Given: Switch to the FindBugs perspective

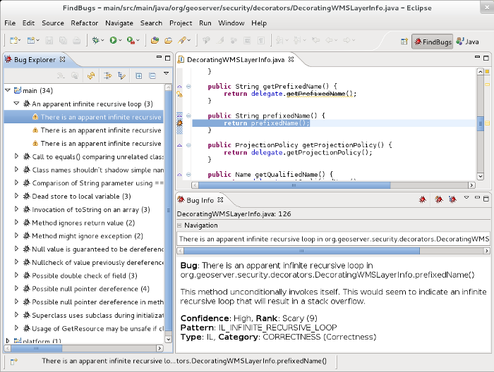Looking at the screenshot, I should pyautogui.click(x=432, y=42).
